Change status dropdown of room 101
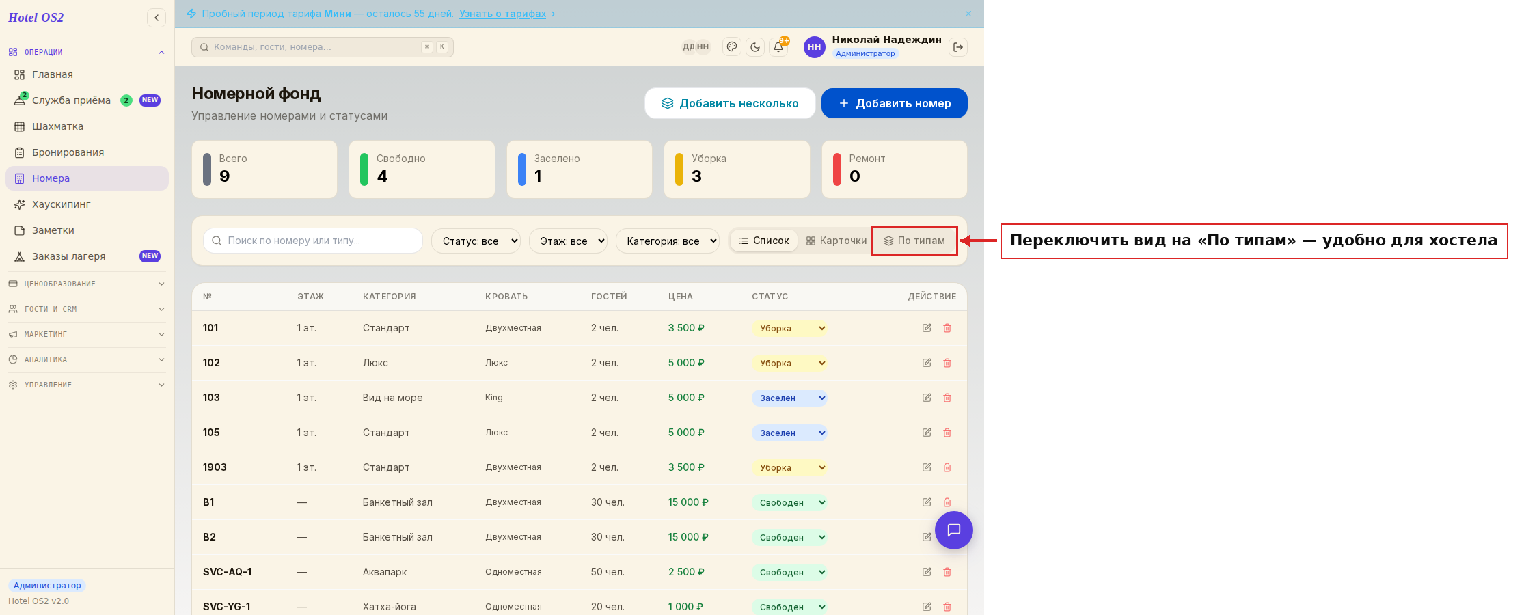This screenshot has height=615, width=1524. [x=789, y=328]
